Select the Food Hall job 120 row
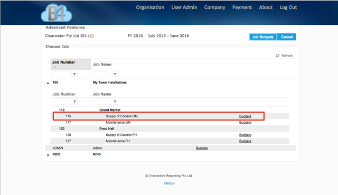The height and width of the screenshot is (195, 338). pyautogui.click(x=170, y=129)
